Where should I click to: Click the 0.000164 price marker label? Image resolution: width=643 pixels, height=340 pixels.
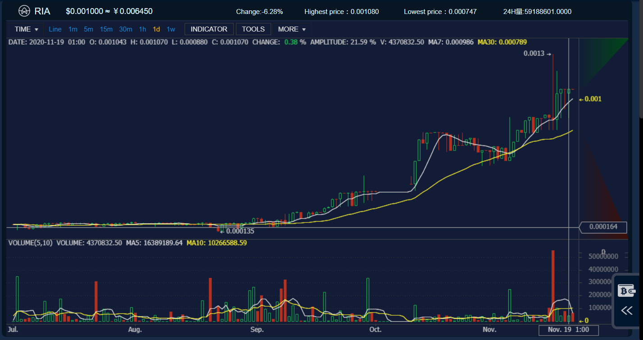click(x=603, y=227)
